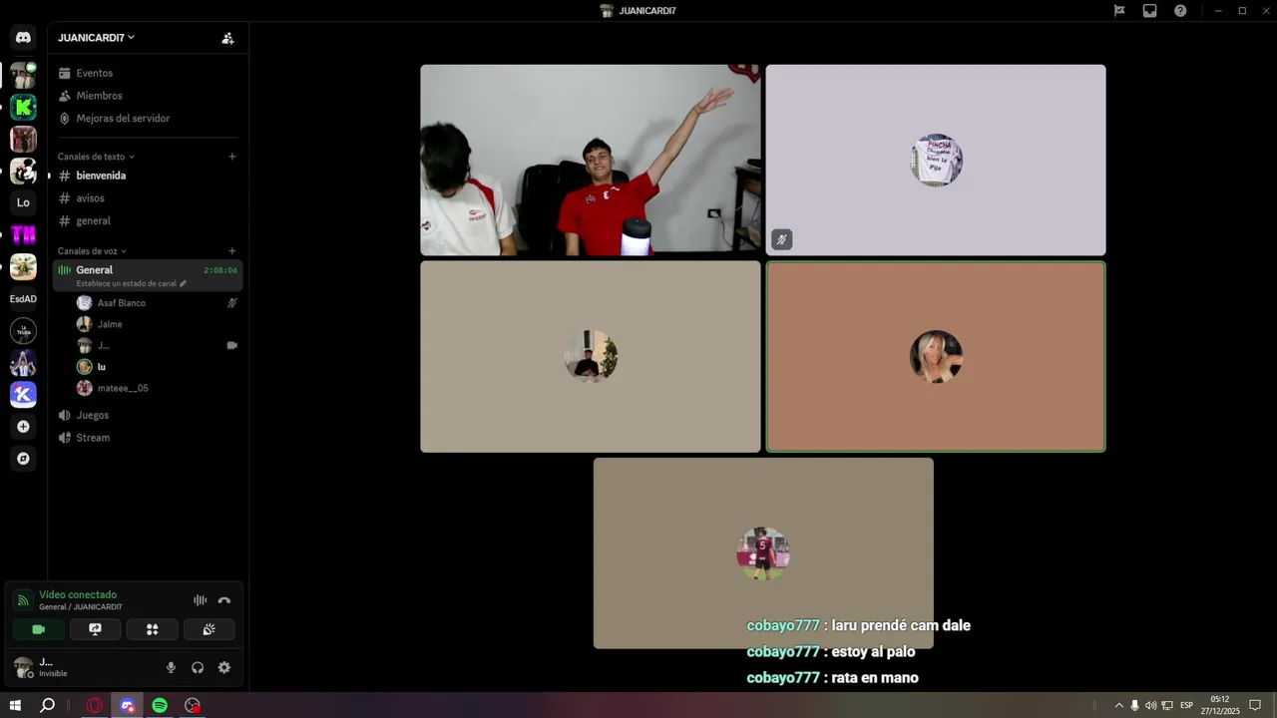Image resolution: width=1277 pixels, height=718 pixels.
Task: Collapse the Canales de texto category
Action: 96,157
